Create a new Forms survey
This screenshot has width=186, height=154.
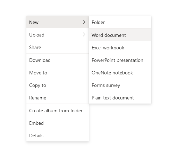coord(120,85)
